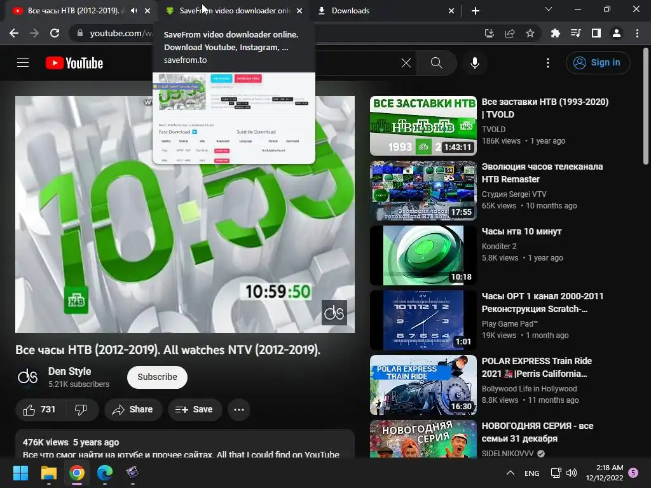
Task: Open the notification badge showing 5
Action: [x=633, y=473]
